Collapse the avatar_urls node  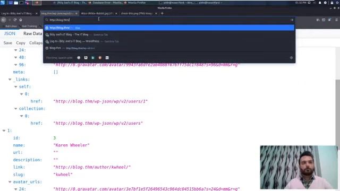click(10, 182)
